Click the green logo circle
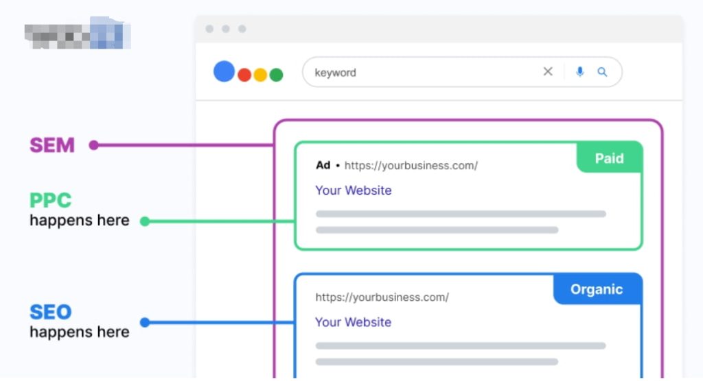The image size is (703, 381). tap(276, 75)
